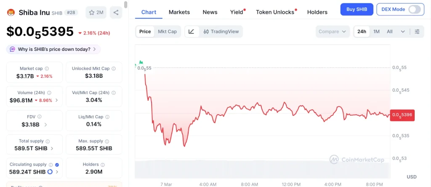
Task: Open chart settings sliders icon
Action: (x=417, y=32)
